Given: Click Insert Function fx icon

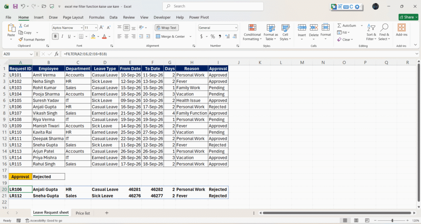Looking at the screenshot, I should tap(56, 54).
